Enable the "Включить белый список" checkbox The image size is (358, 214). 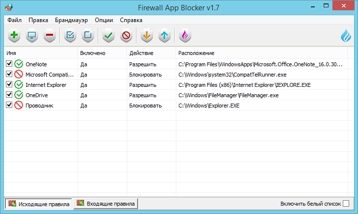[x=346, y=204]
